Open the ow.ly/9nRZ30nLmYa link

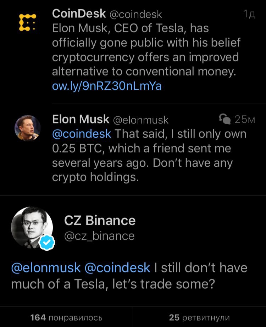[x=107, y=86]
